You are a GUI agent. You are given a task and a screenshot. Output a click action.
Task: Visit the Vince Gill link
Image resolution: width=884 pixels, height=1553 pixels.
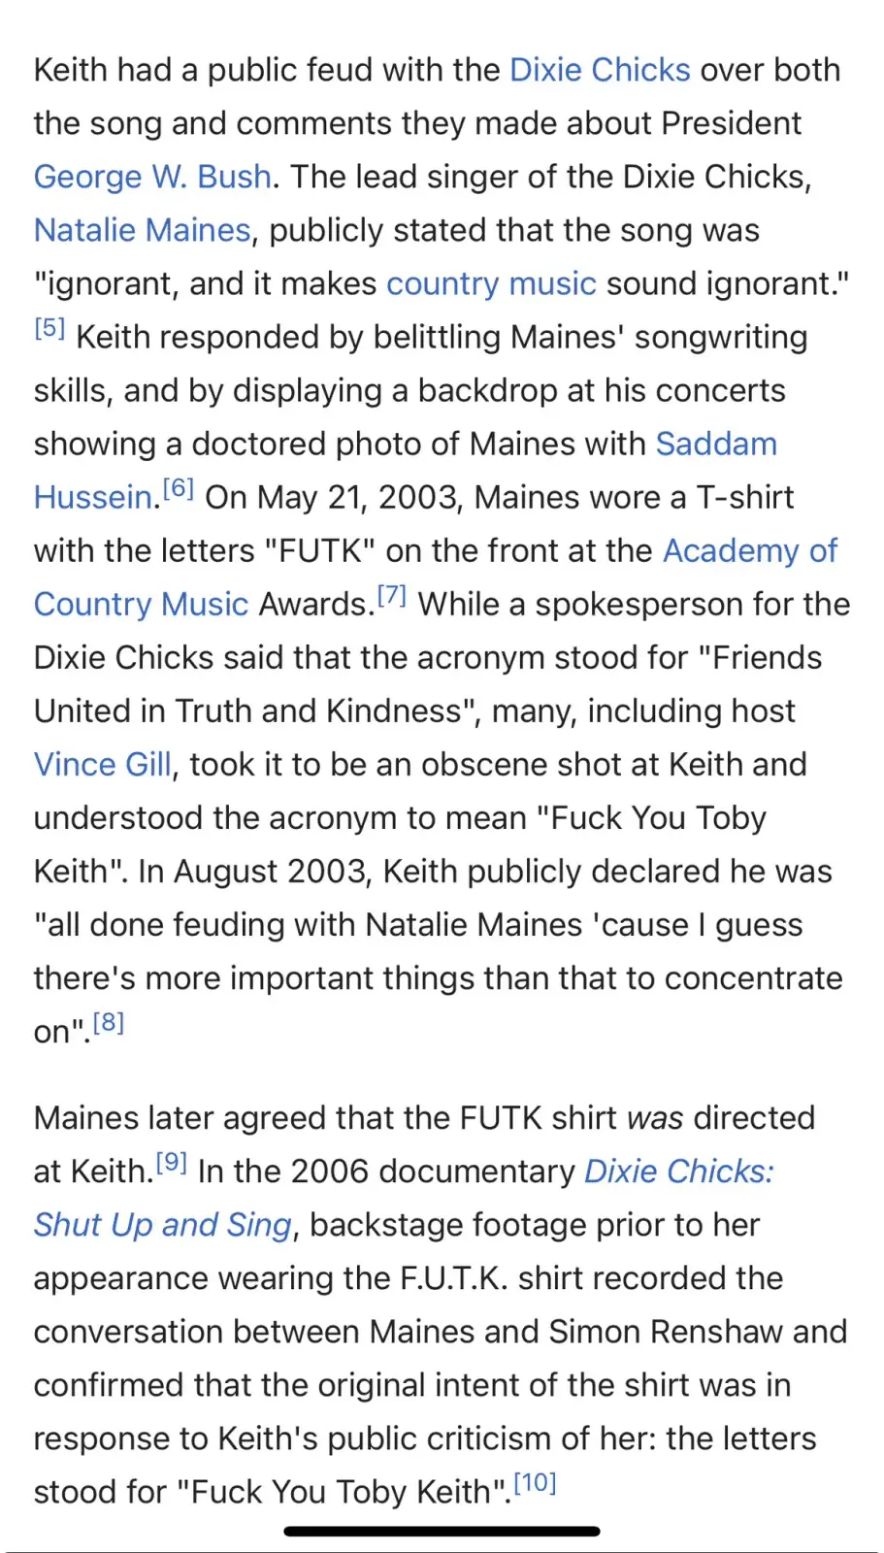tap(103, 765)
